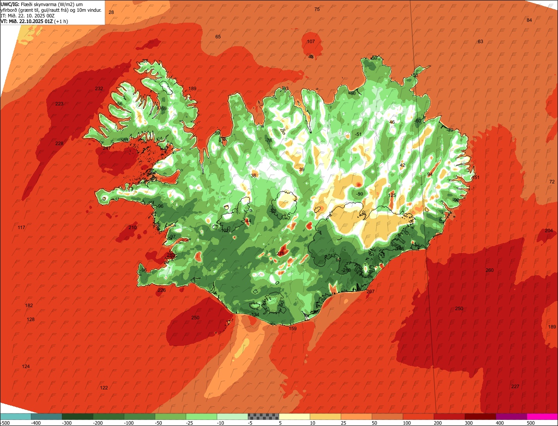The width and height of the screenshot is (558, 426).
Task: Click the value 122 near the bottom left
Action: [x=104, y=388]
